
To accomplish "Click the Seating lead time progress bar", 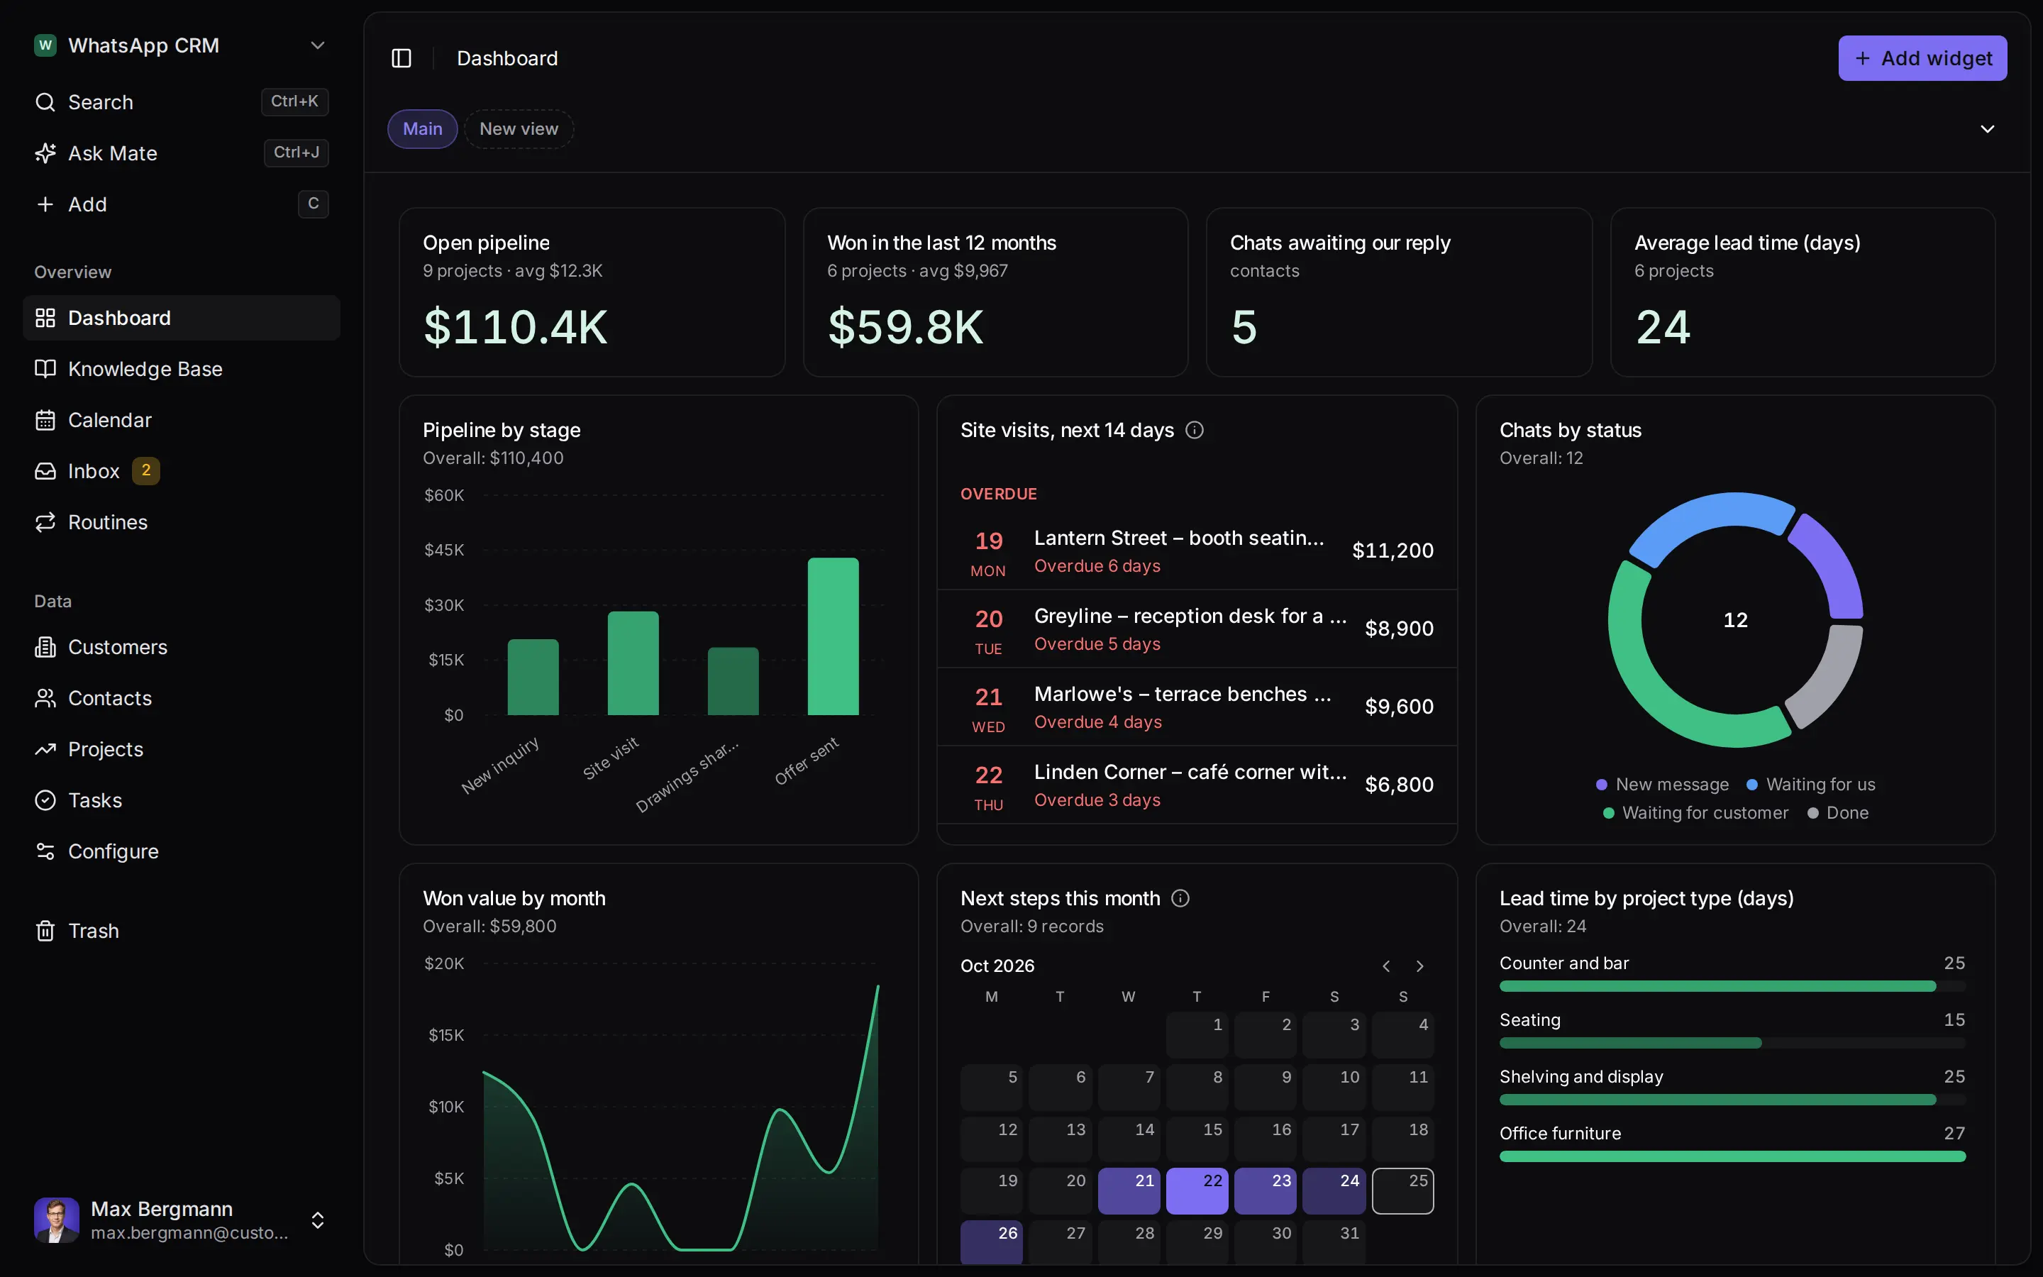I will pyautogui.click(x=1732, y=1043).
